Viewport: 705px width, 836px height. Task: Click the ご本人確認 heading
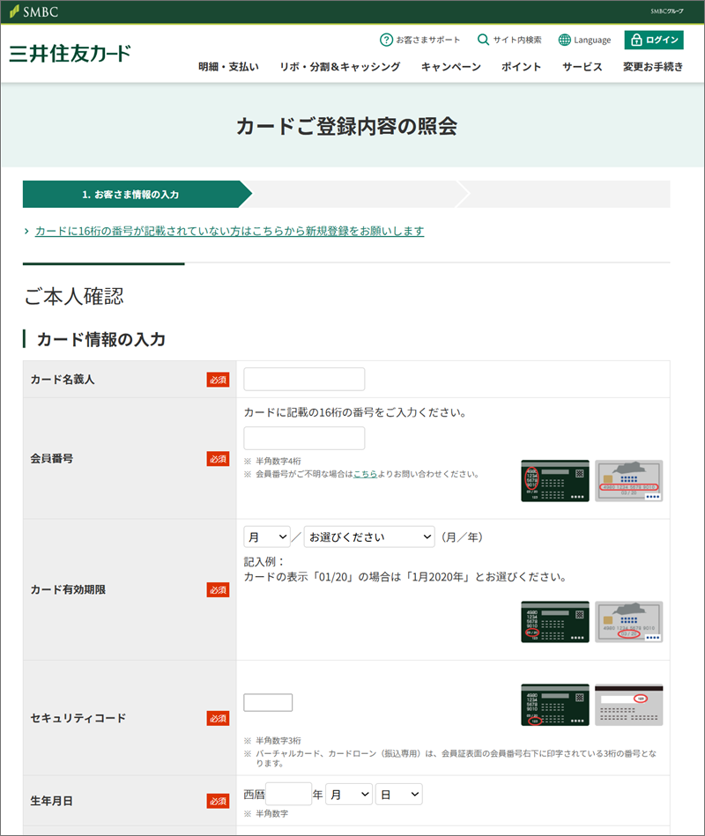point(74,297)
